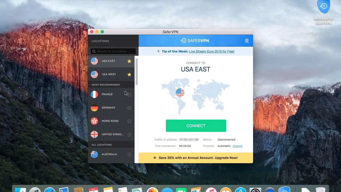The height and width of the screenshot is (192, 341).
Task: Click the Automatic protocol value
Action: tap(224, 146)
